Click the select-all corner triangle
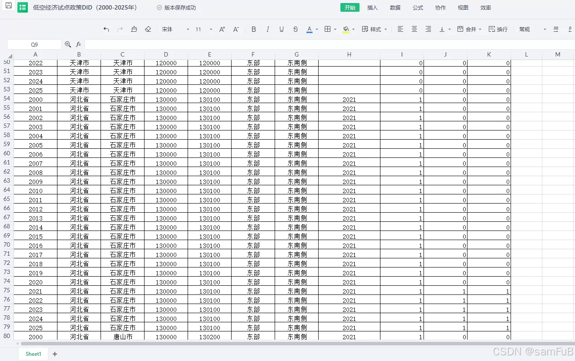This screenshot has width=575, height=361. click(x=10, y=56)
